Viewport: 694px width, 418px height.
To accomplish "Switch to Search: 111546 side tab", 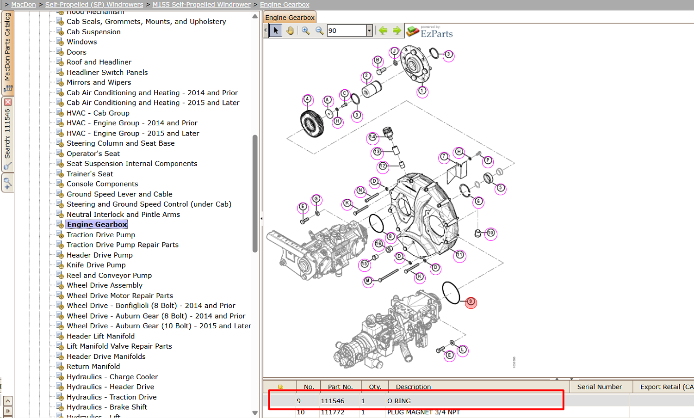I will (7, 134).
